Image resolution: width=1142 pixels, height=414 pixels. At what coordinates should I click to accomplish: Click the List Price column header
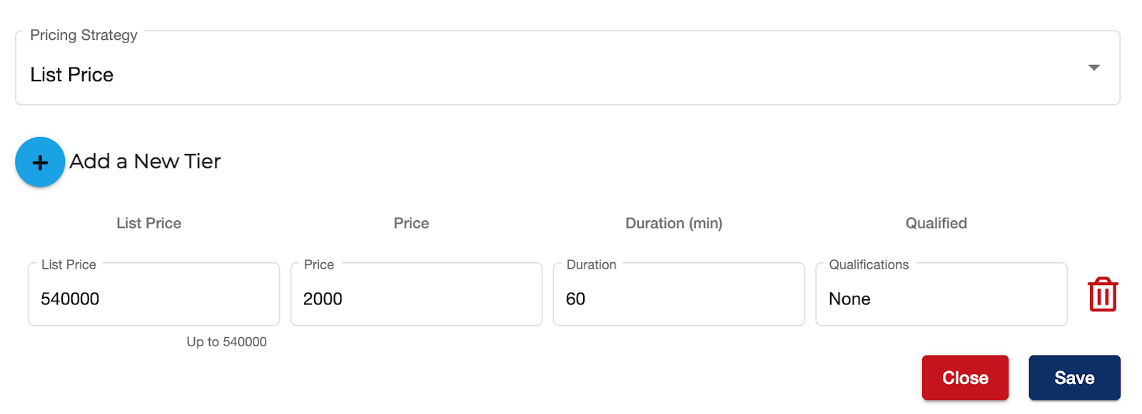pyautogui.click(x=148, y=223)
